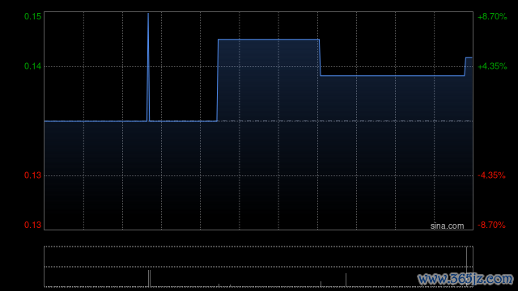Click the 0.15 price axis label
Viewport: 518px width, 291px height.
32,16
